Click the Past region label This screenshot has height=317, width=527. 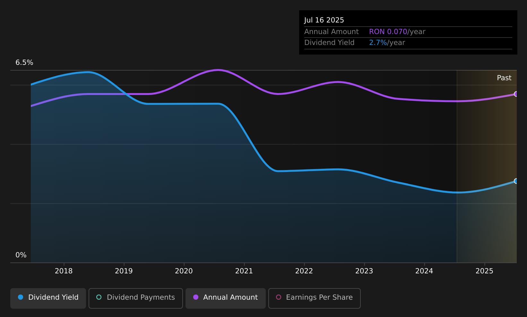coord(504,78)
